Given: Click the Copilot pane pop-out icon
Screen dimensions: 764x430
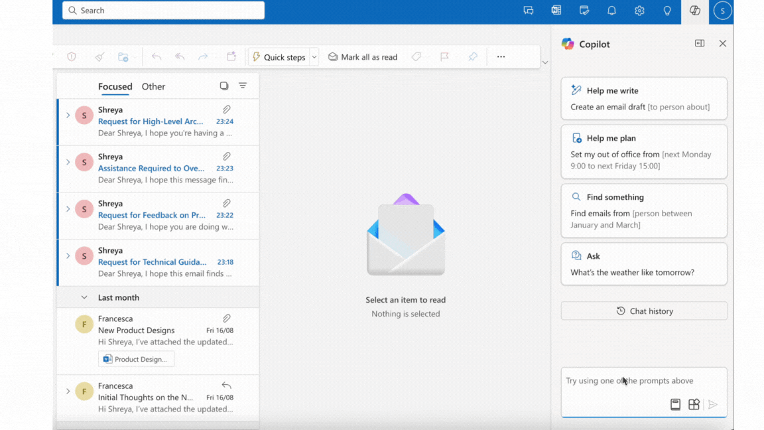Looking at the screenshot, I should click(700, 43).
